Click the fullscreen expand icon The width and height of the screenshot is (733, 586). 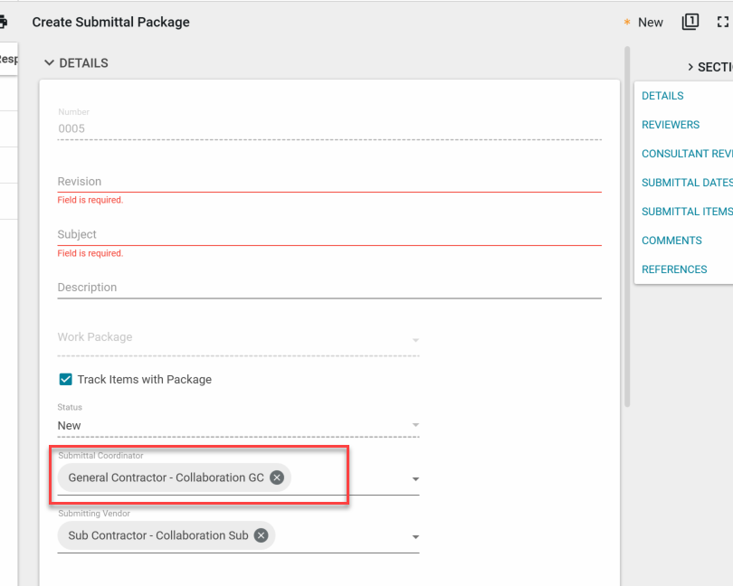[x=723, y=22]
